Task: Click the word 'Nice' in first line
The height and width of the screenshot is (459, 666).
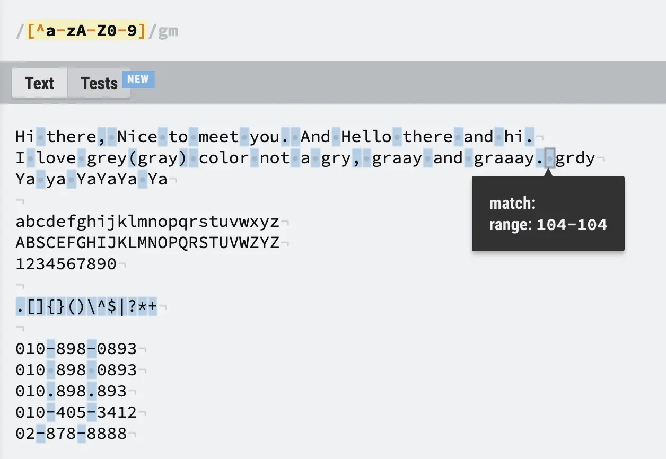Action: [137, 137]
